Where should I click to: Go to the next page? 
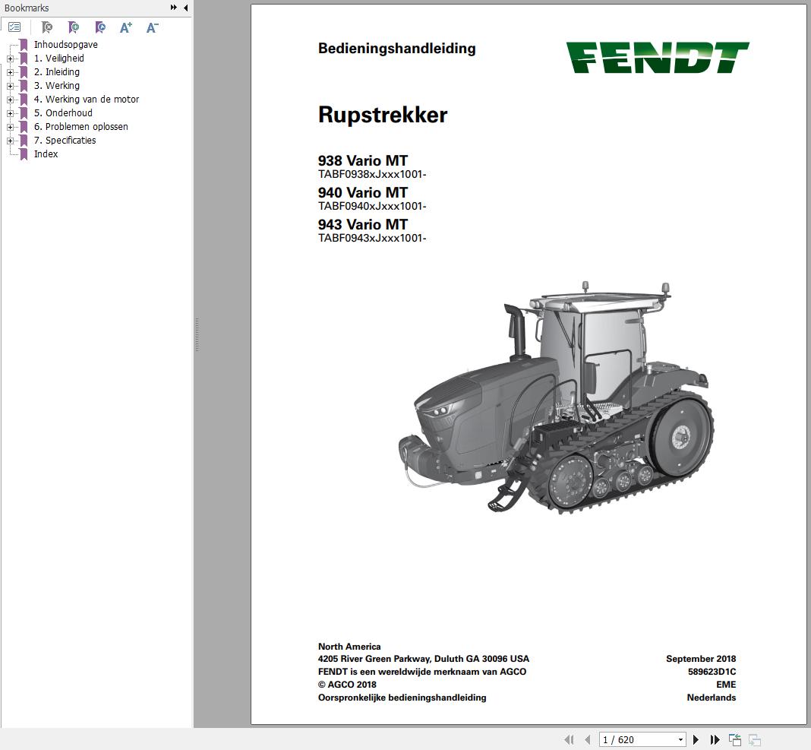tap(696, 739)
